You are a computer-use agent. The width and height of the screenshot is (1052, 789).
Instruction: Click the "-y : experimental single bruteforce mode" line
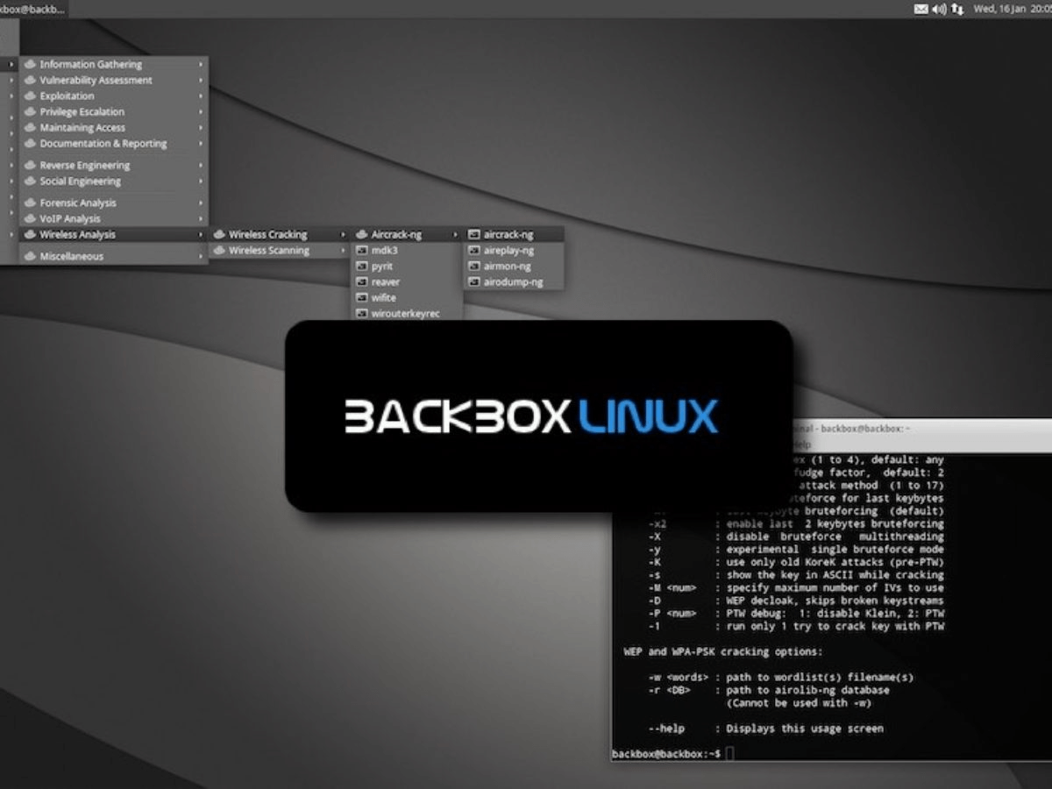coord(796,550)
